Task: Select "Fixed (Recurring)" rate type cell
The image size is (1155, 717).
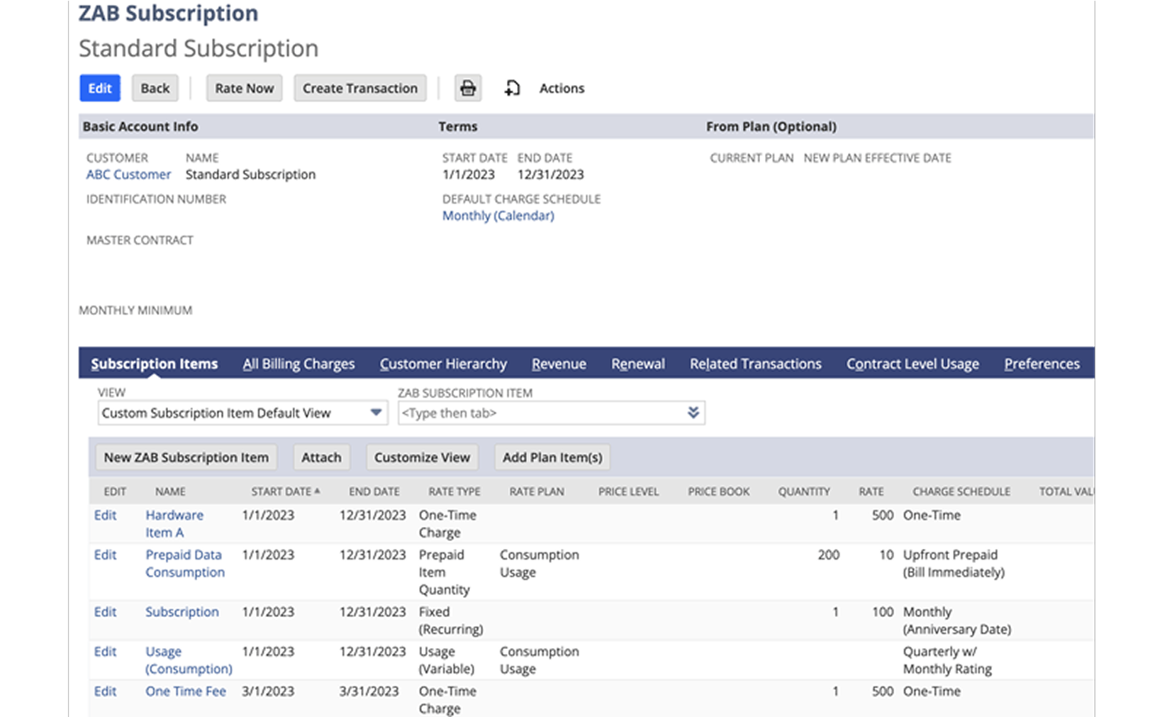Action: [x=451, y=621]
